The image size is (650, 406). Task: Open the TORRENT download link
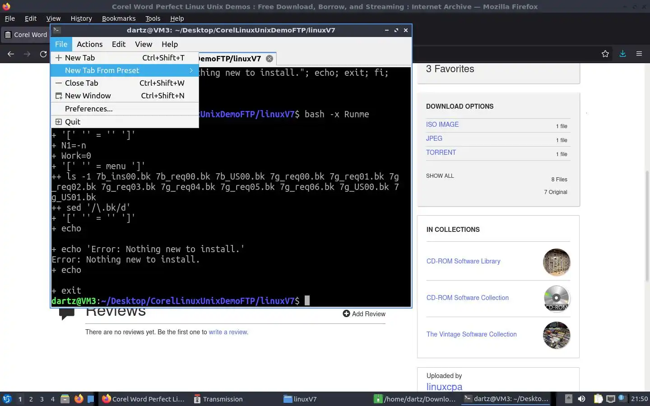(441, 152)
